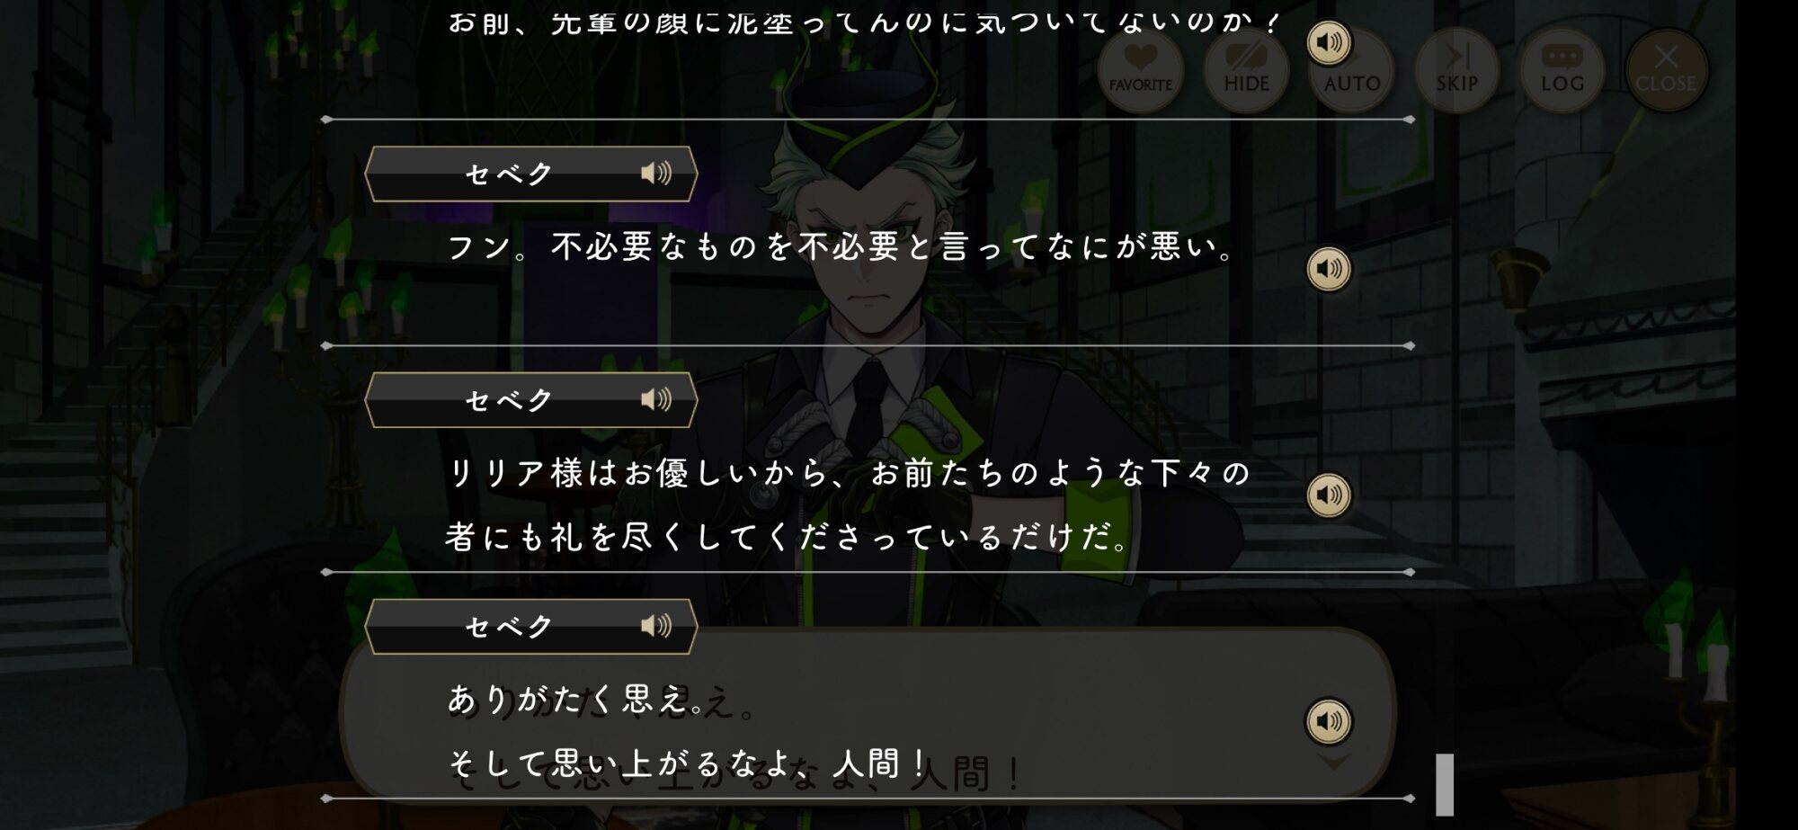Image resolution: width=1798 pixels, height=830 pixels.
Task: Play voice for the top dialogue line
Action: (1329, 42)
